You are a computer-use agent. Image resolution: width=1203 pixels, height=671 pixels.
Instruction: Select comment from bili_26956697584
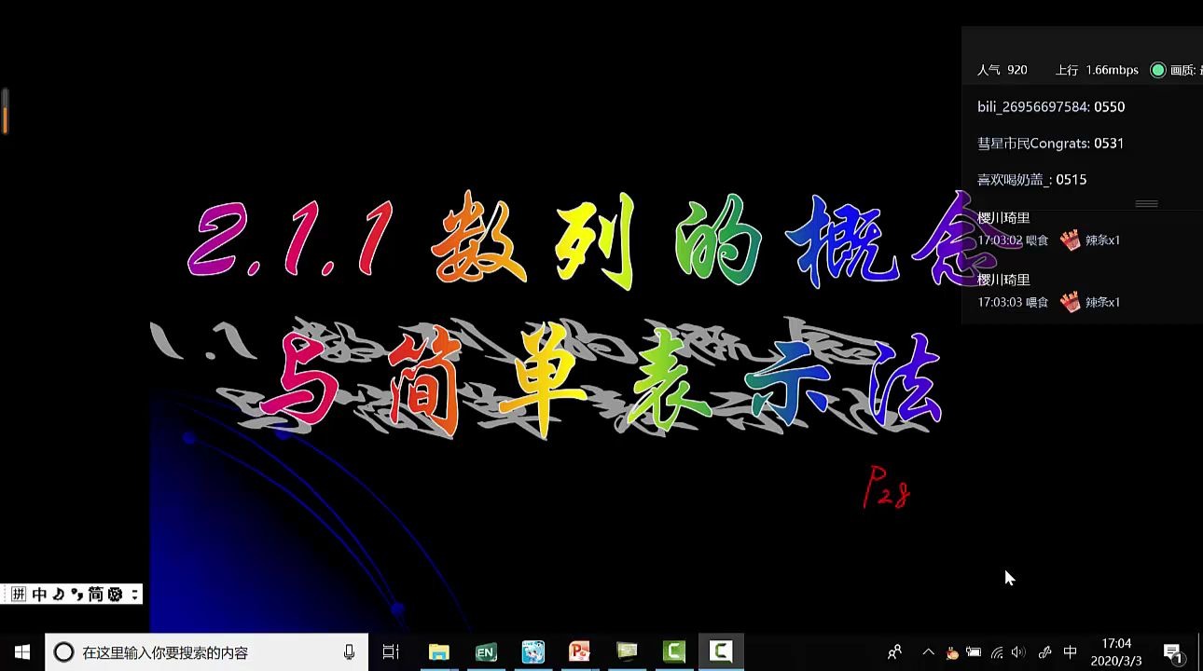click(1051, 107)
